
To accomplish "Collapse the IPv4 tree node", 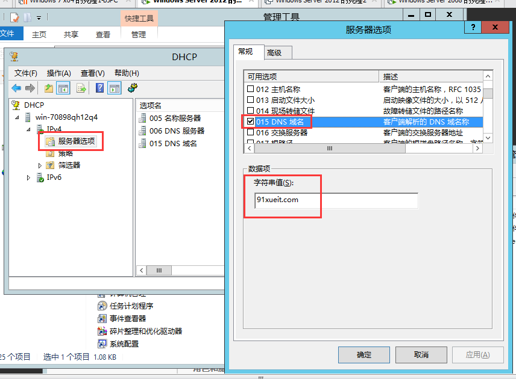I will (x=28, y=129).
